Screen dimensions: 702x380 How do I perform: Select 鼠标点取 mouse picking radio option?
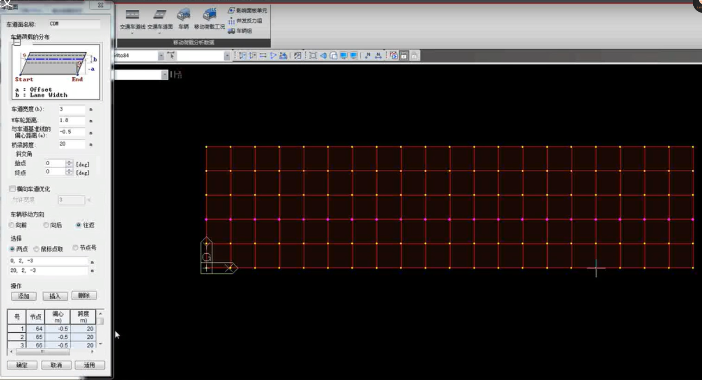point(37,249)
